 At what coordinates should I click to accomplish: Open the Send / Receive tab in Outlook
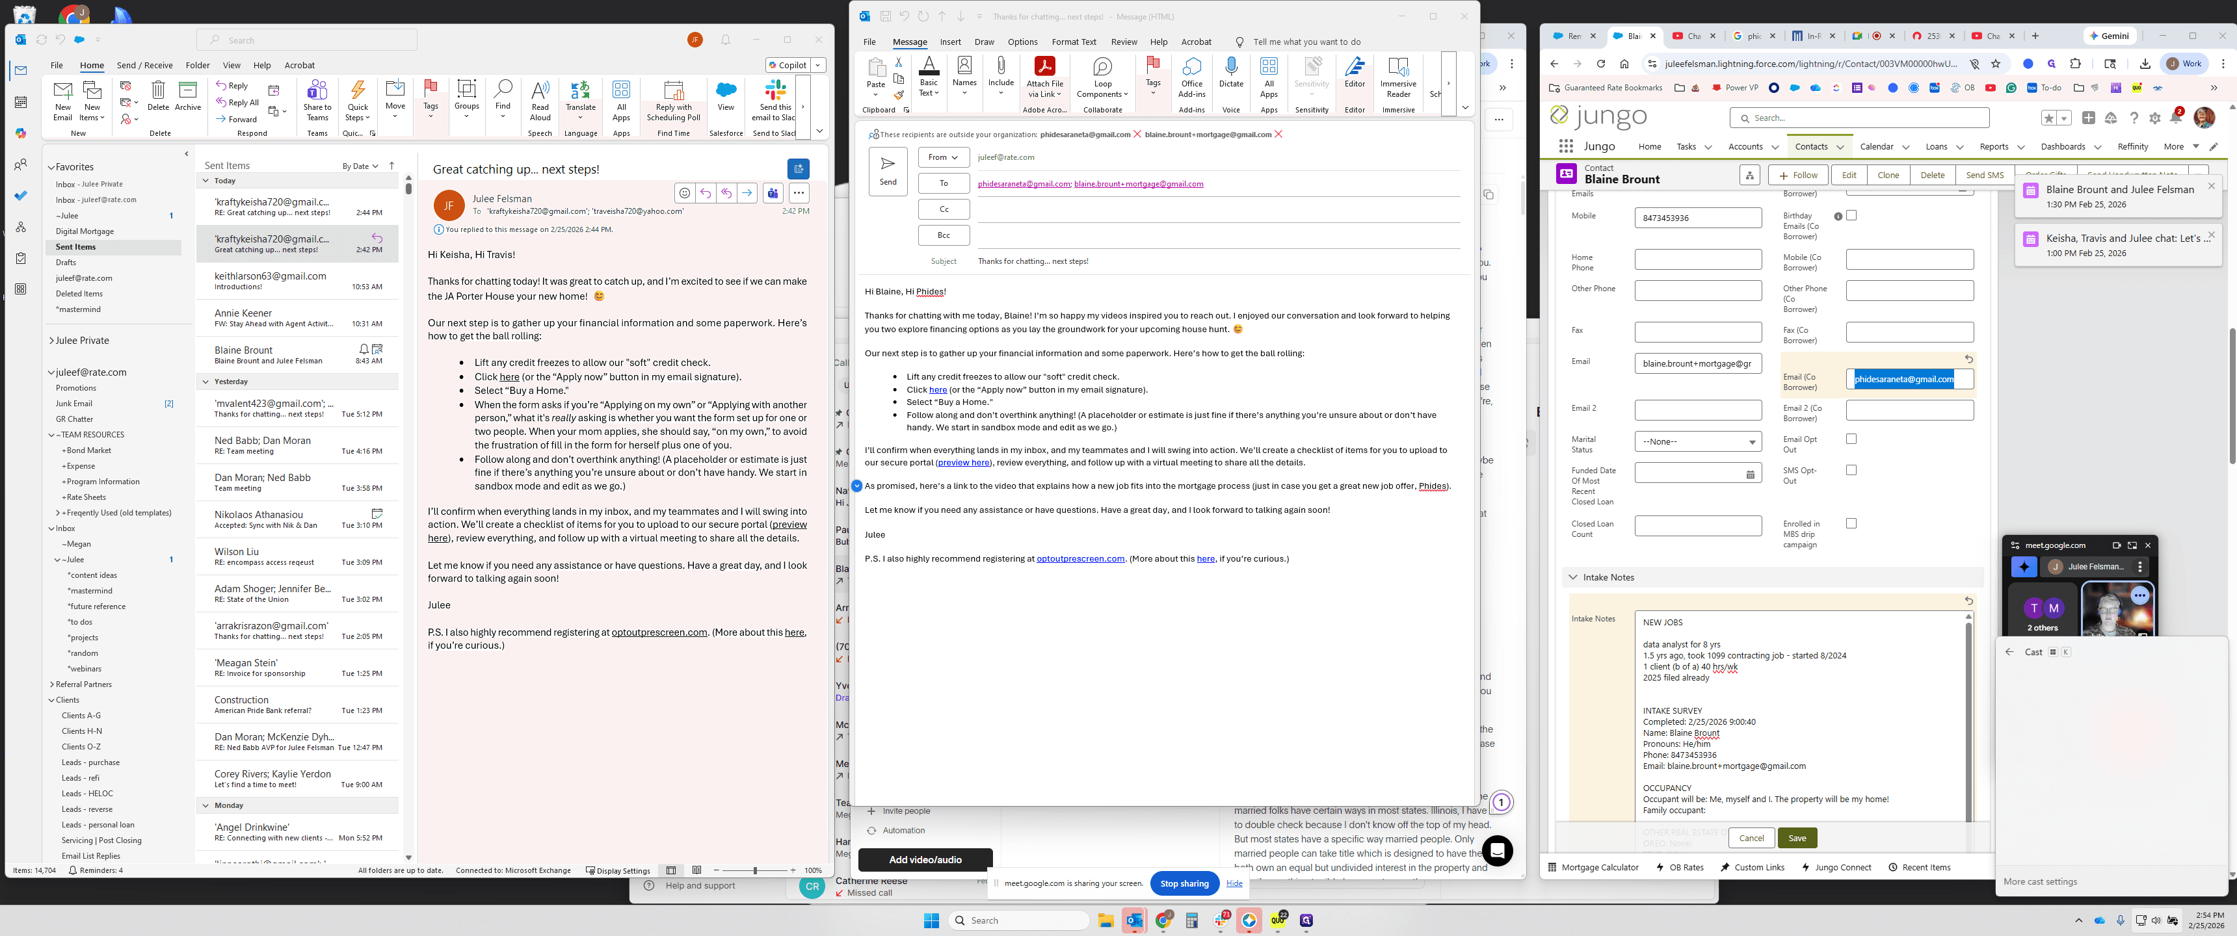pyautogui.click(x=144, y=65)
